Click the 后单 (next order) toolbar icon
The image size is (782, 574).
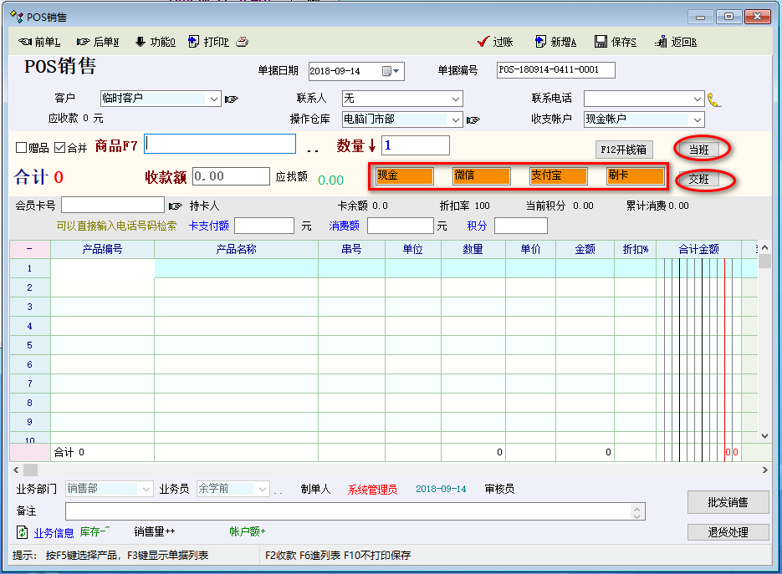(x=84, y=42)
